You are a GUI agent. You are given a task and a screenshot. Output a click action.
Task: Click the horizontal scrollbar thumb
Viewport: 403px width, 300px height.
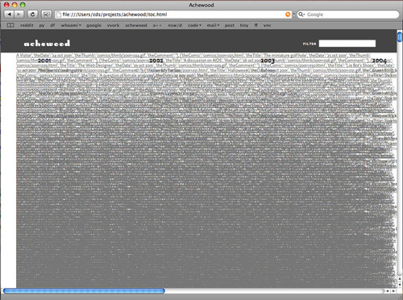click(x=84, y=290)
